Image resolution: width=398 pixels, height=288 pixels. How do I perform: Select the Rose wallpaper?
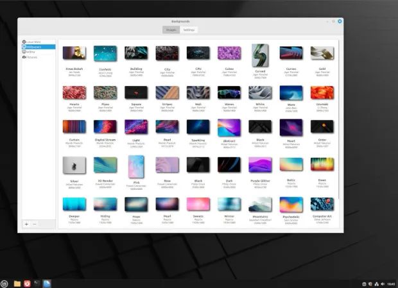[168, 165]
